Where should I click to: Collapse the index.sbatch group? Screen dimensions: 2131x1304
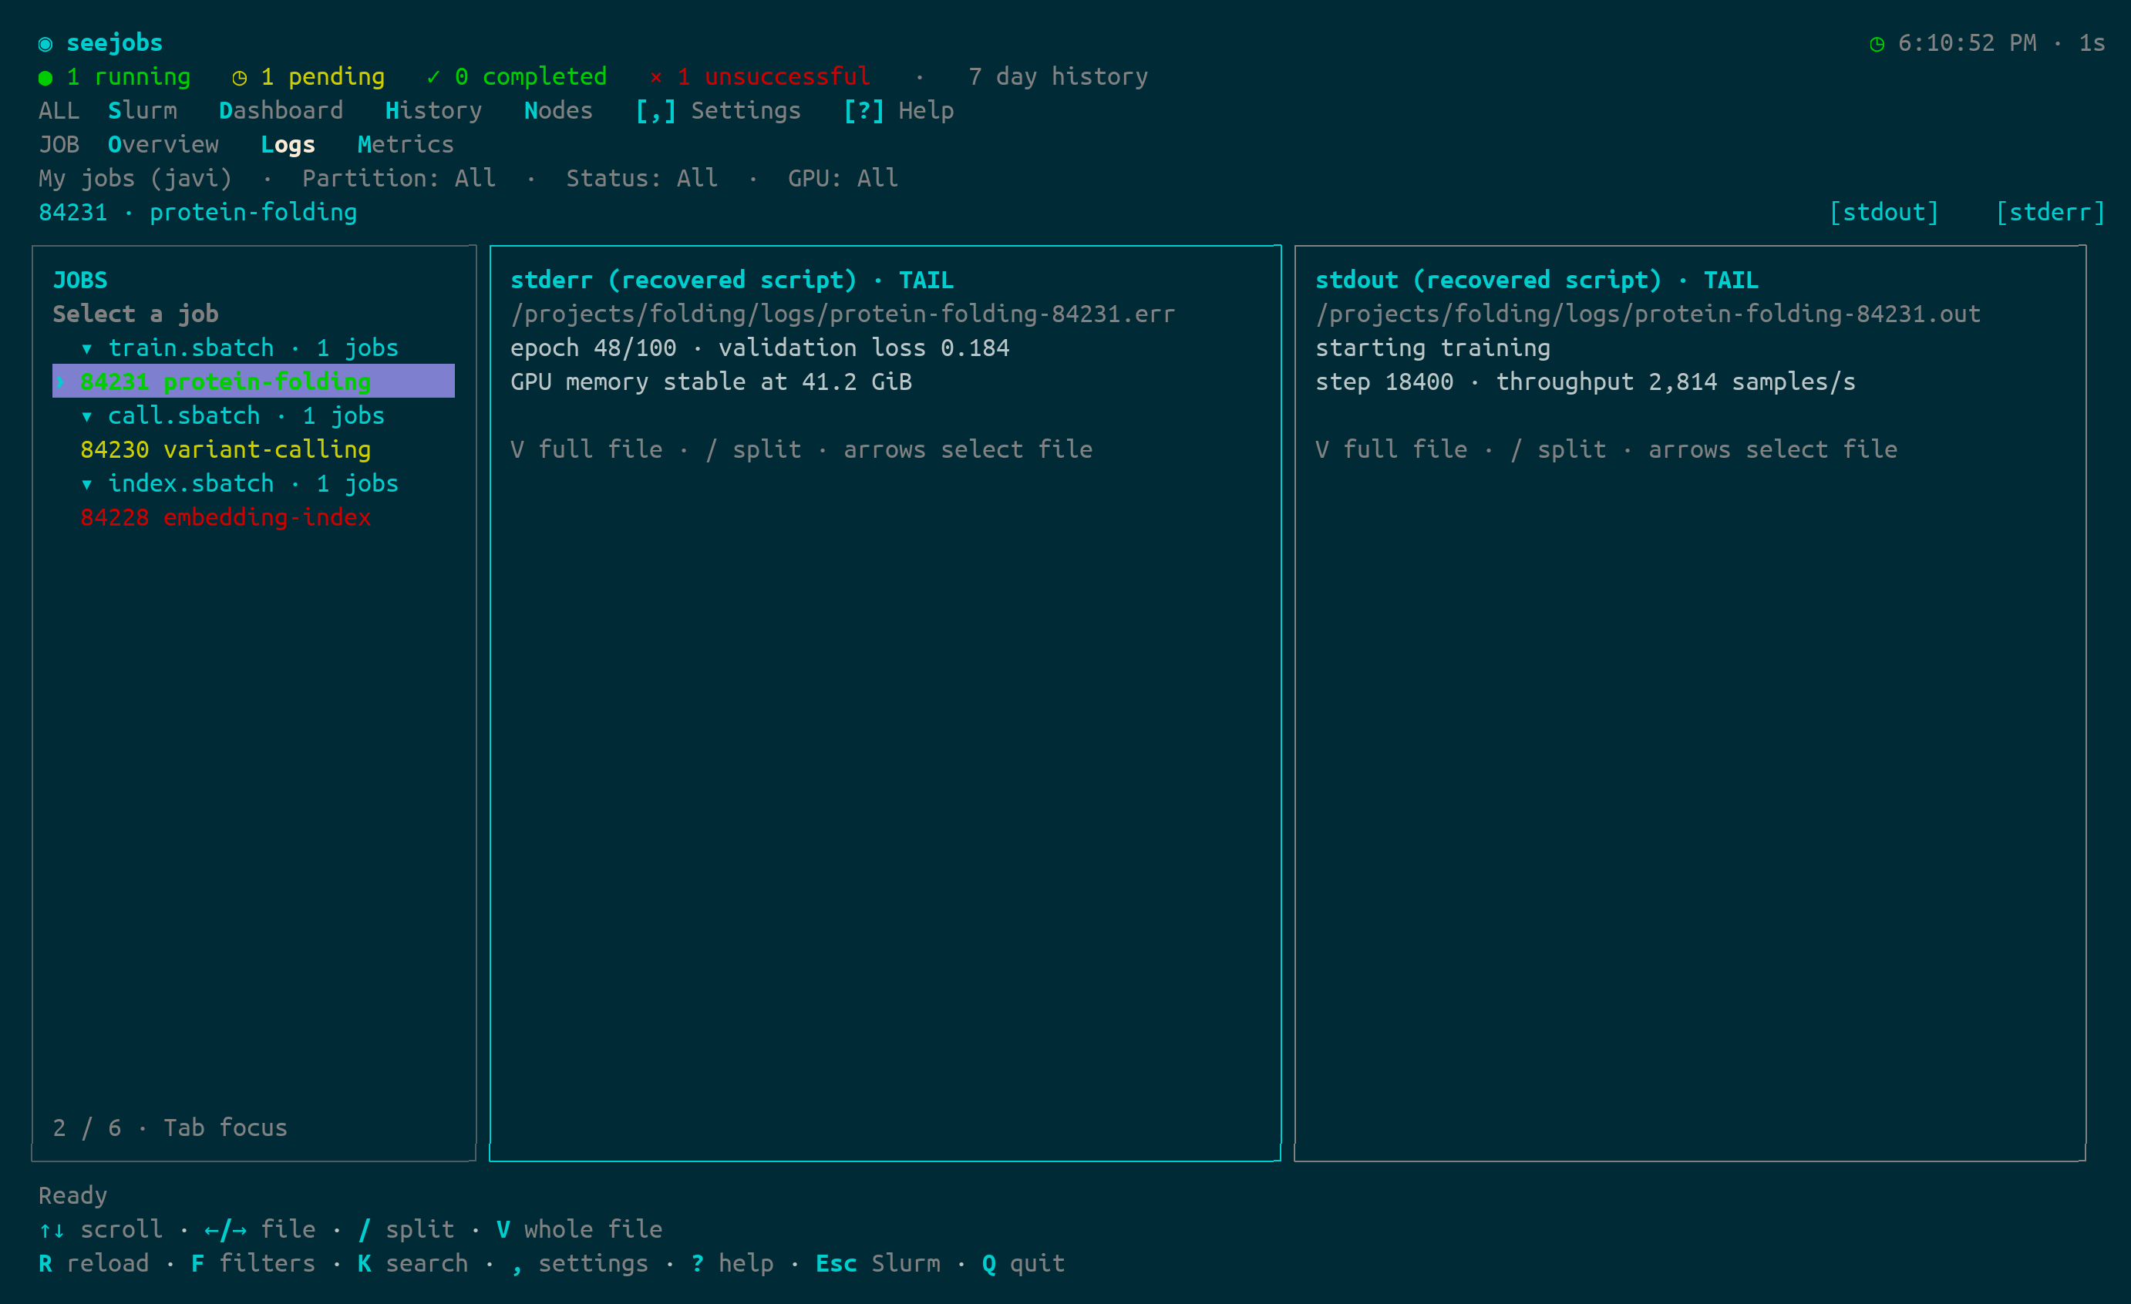click(86, 483)
